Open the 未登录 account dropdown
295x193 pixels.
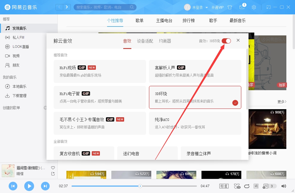pos(198,7)
